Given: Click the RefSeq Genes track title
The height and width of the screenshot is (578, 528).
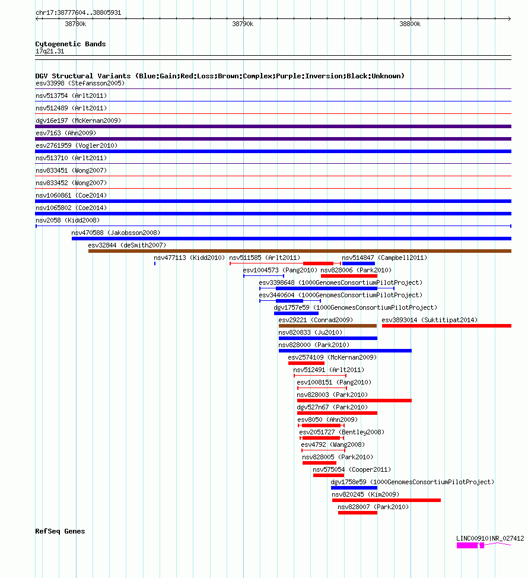Looking at the screenshot, I should [60, 531].
